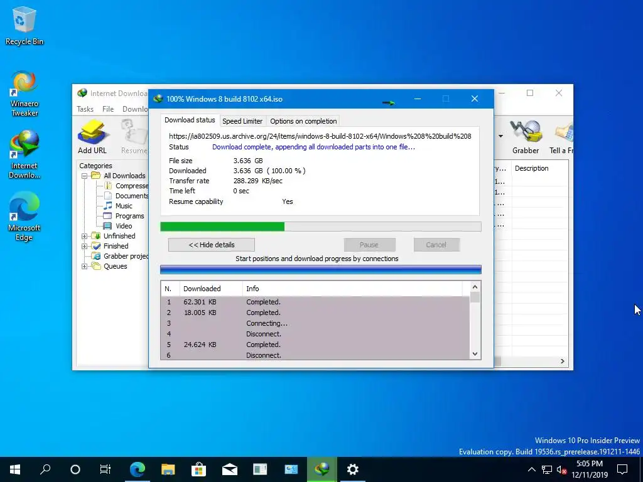
Task: Click the muted volume tray icon
Action: click(561, 469)
